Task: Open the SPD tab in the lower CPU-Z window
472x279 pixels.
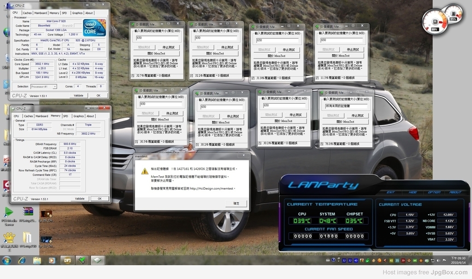Action: [65, 116]
